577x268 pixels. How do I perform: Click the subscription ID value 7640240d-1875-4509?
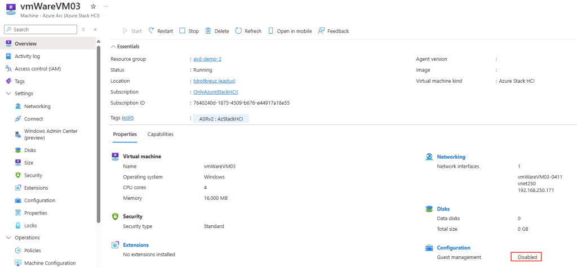click(x=241, y=103)
